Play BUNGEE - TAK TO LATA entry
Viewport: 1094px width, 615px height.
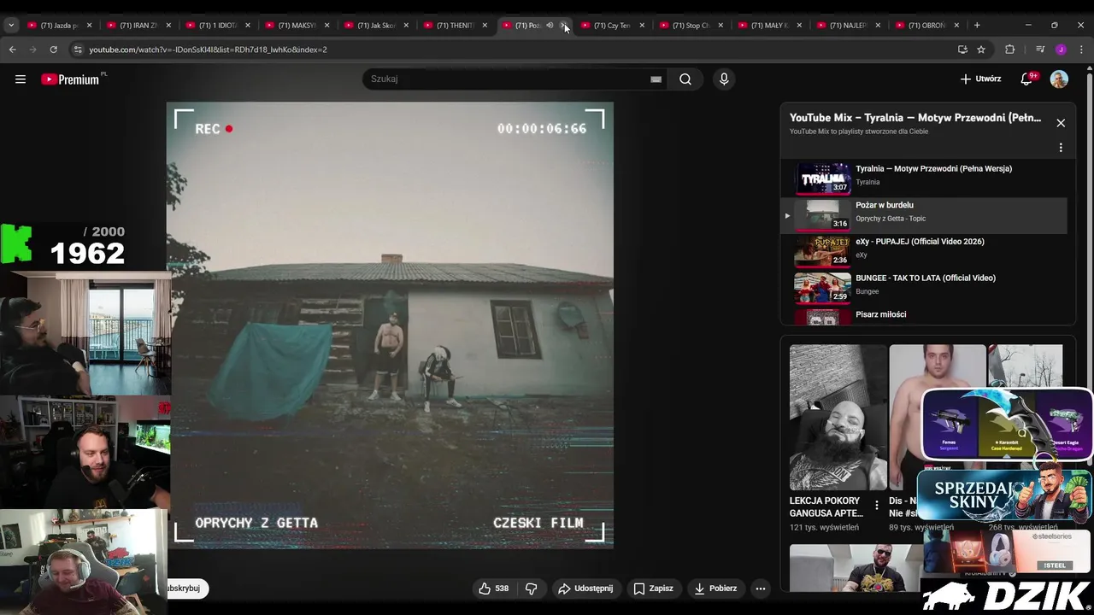coord(923,288)
